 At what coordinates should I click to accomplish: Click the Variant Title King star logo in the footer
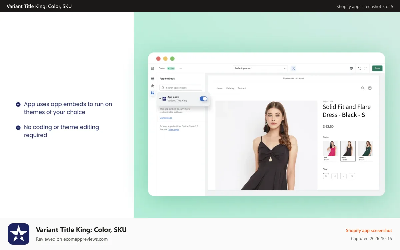tap(19, 234)
